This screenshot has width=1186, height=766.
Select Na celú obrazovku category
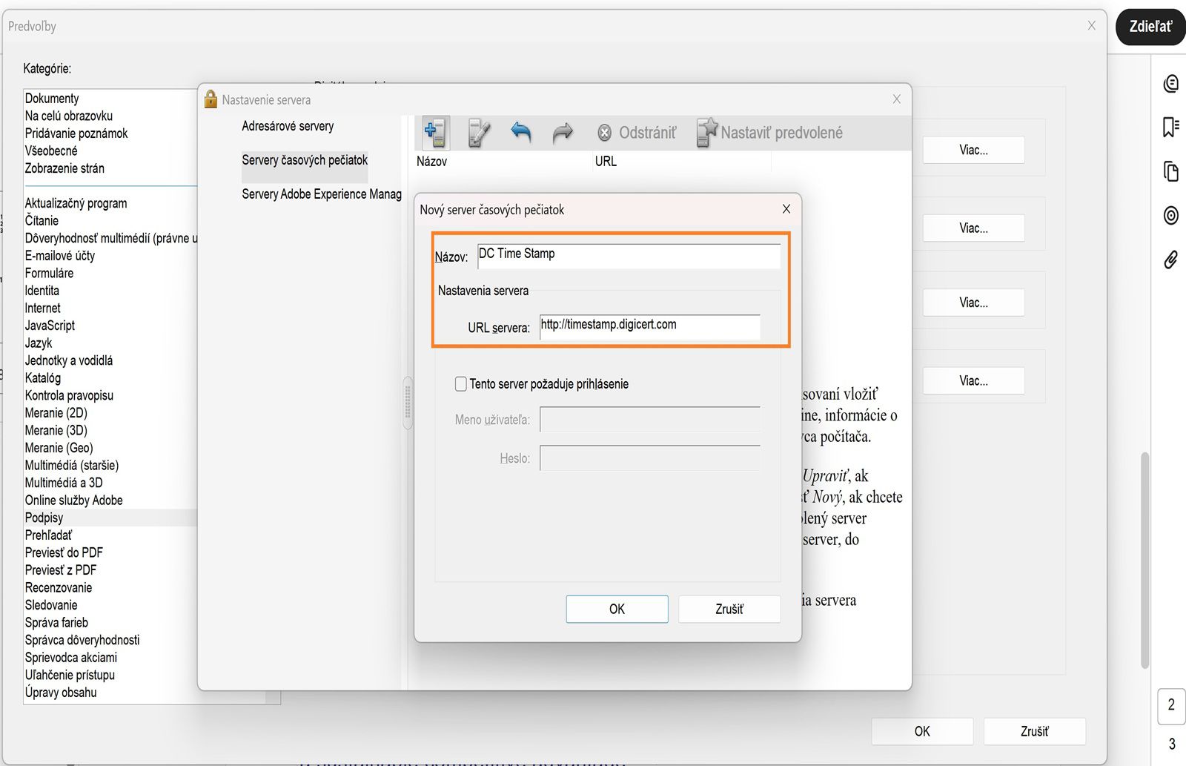tap(69, 116)
